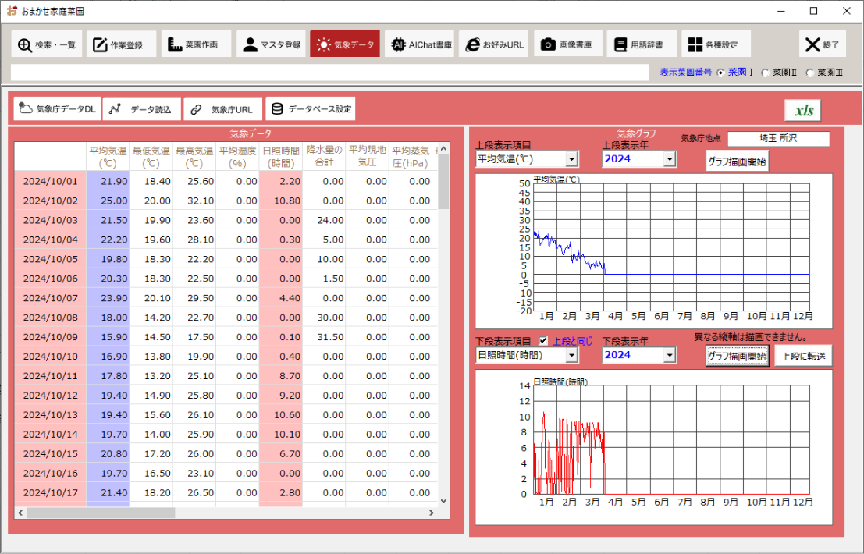The width and height of the screenshot is (864, 554).
Task: Click horizontal scrollbar of data table
Action: click(x=226, y=513)
